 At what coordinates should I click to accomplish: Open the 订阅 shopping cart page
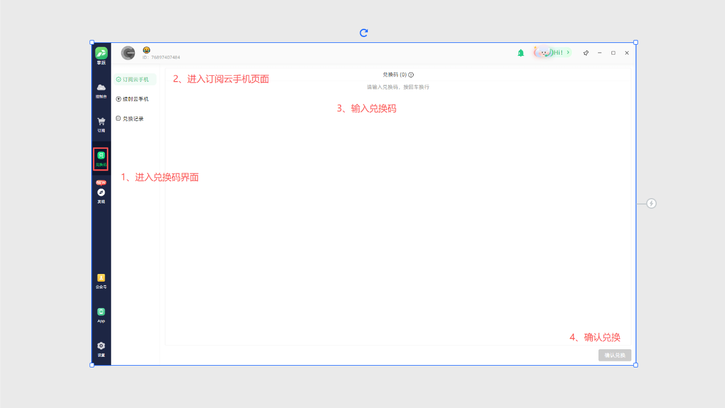pos(101,125)
